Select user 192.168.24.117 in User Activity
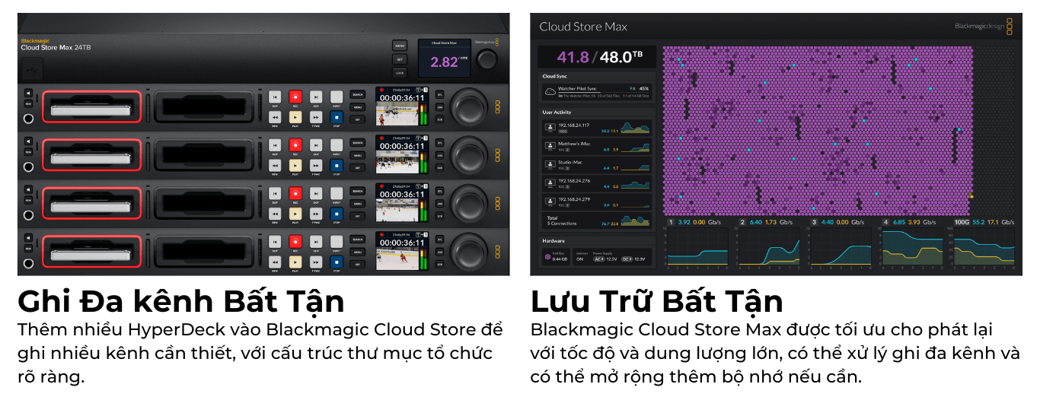 coord(597,128)
